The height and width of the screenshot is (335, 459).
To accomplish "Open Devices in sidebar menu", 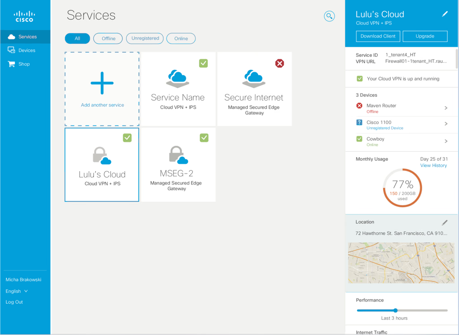I will click(x=26, y=50).
